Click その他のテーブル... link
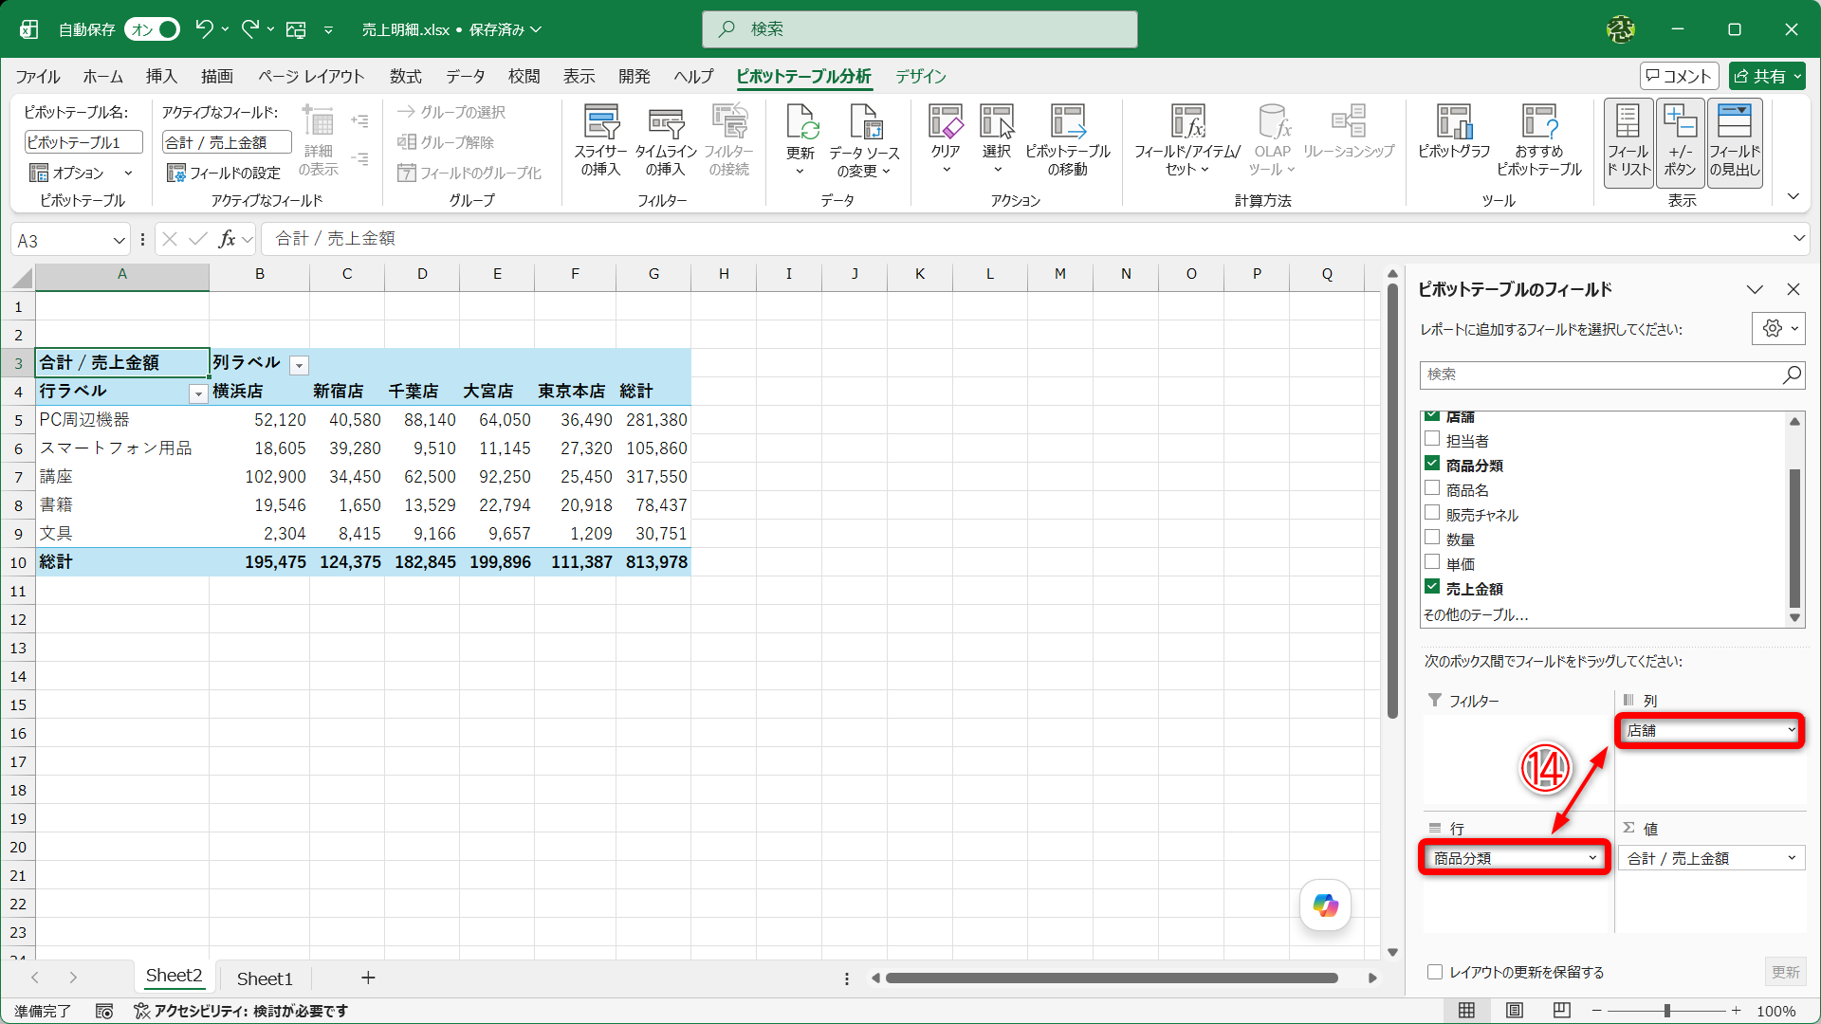The height and width of the screenshot is (1024, 1821). [1476, 614]
